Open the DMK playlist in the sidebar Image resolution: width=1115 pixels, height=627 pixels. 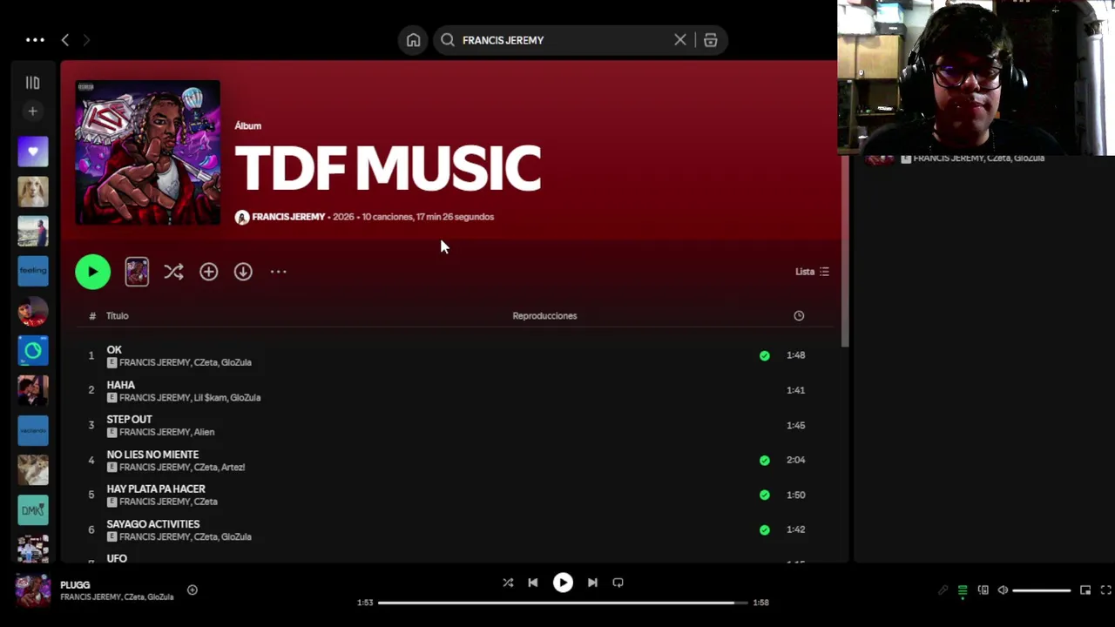[x=33, y=509]
